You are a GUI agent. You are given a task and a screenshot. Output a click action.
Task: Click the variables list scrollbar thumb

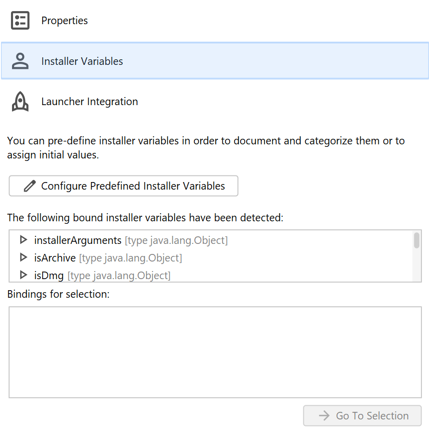[416, 240]
